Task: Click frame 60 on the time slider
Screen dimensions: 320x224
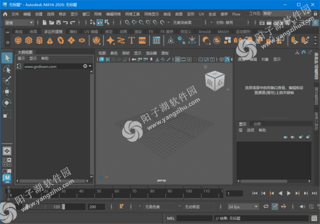Action: [116, 192]
